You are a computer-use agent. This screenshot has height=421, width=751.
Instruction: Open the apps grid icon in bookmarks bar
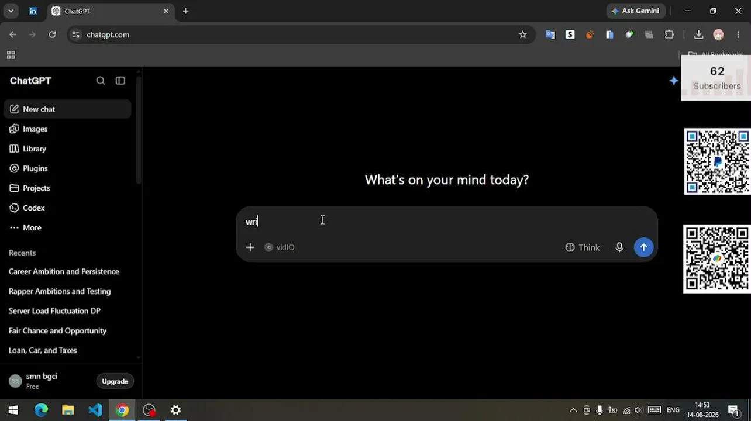11,55
